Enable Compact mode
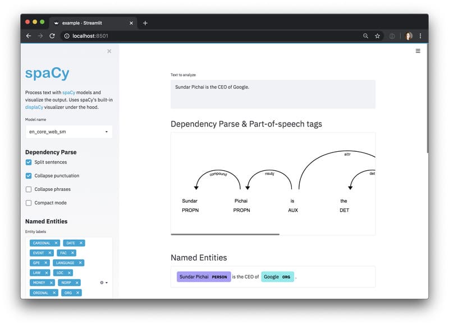This screenshot has width=449, height=326. (x=28, y=202)
